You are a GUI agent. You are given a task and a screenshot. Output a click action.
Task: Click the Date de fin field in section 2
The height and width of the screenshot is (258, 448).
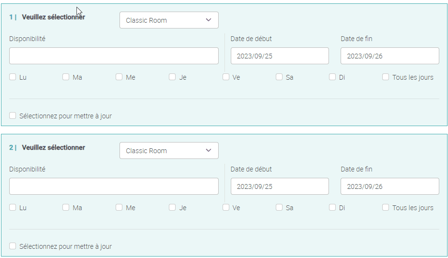click(x=389, y=186)
